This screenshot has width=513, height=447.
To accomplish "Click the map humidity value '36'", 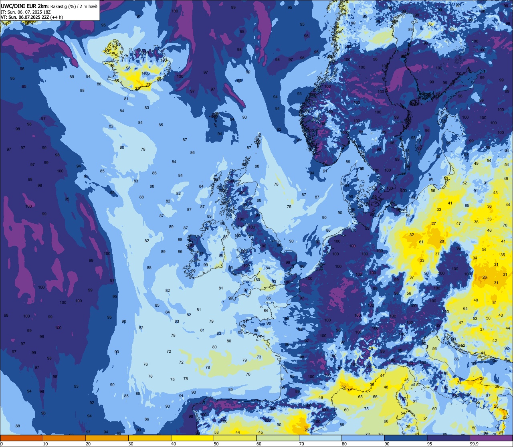I will pyautogui.click(x=489, y=206).
